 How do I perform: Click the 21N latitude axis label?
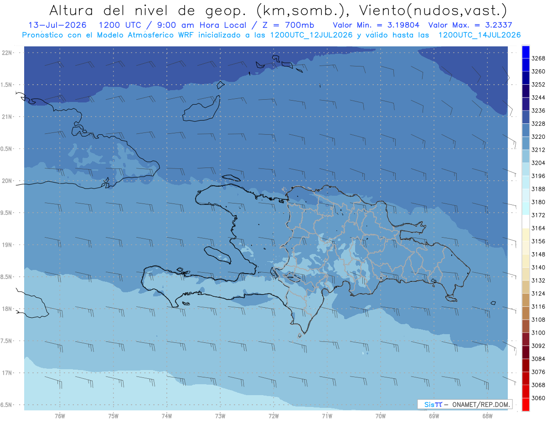pos(7,117)
